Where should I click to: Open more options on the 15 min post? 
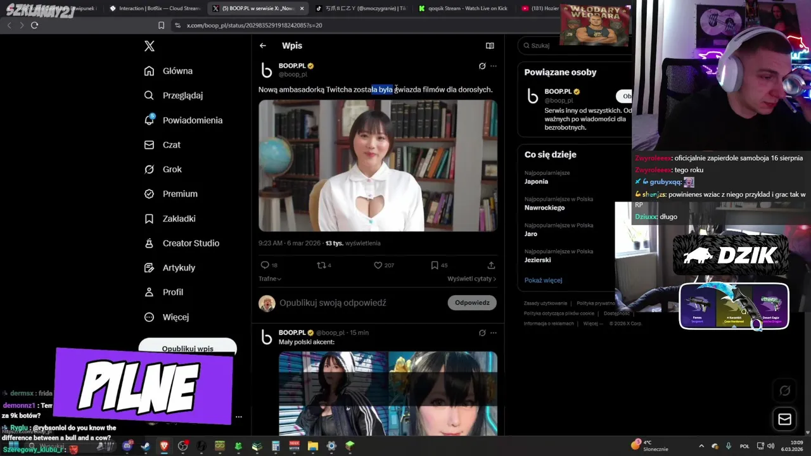click(494, 332)
